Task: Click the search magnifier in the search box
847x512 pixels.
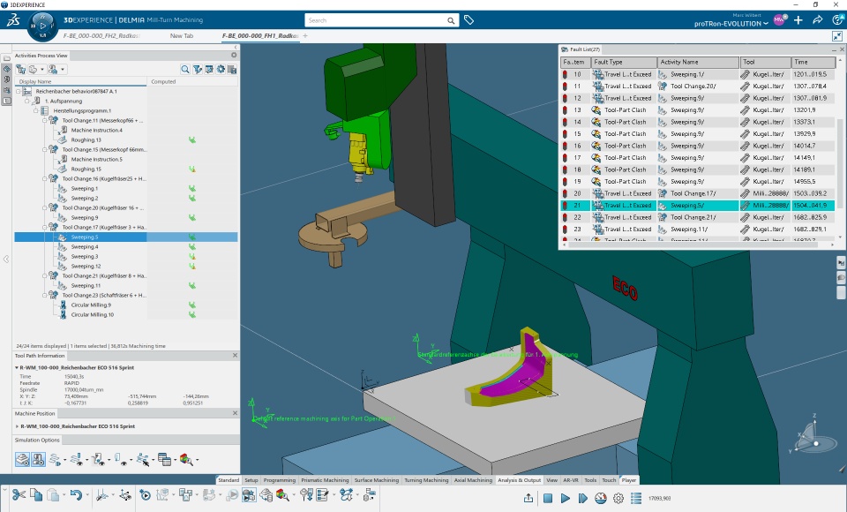Action: coord(451,20)
